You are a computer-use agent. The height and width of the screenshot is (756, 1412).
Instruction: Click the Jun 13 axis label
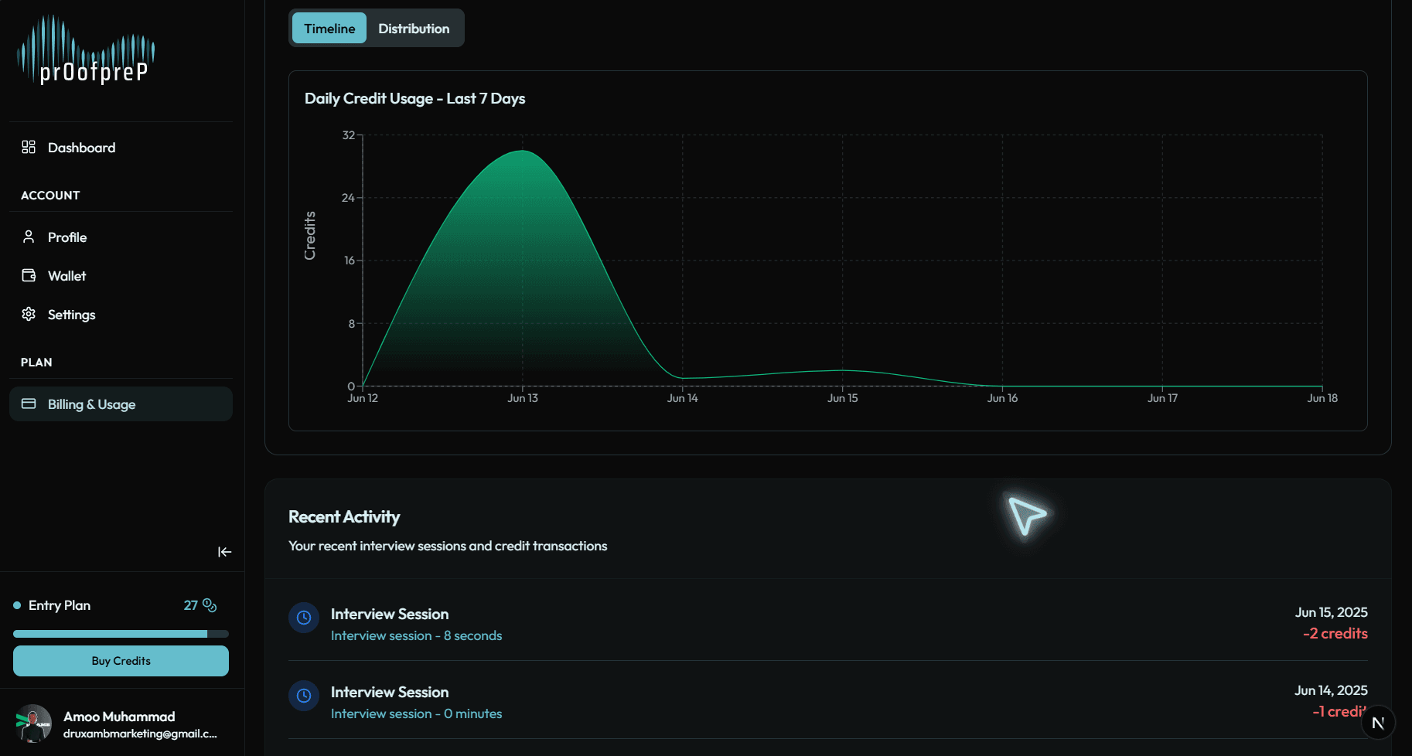523,398
